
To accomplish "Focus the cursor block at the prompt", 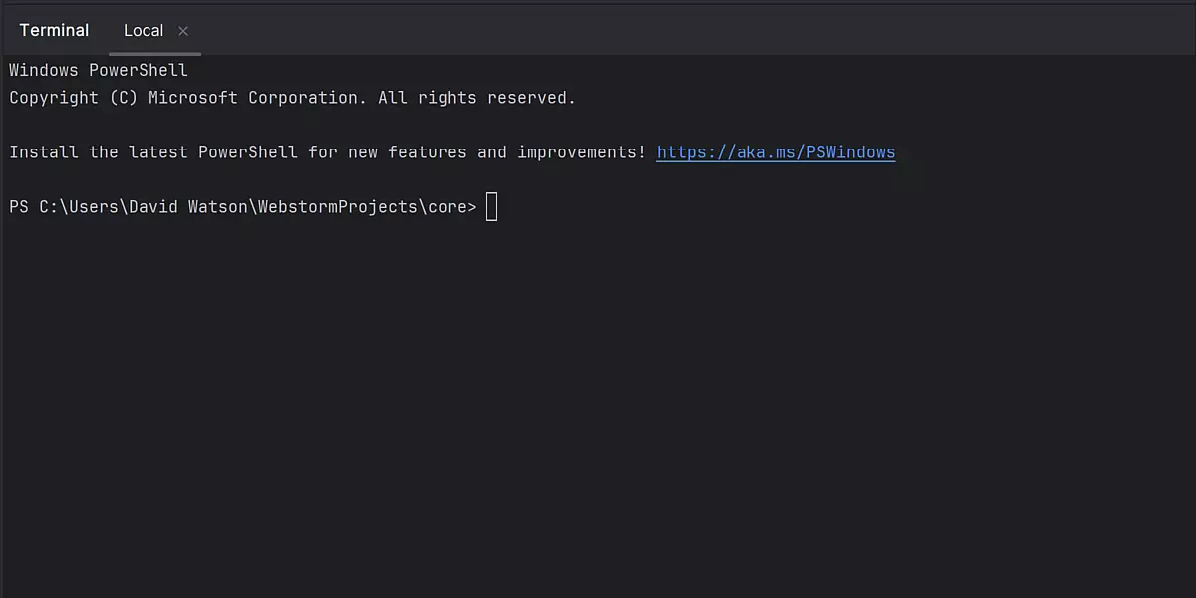I will coord(491,207).
